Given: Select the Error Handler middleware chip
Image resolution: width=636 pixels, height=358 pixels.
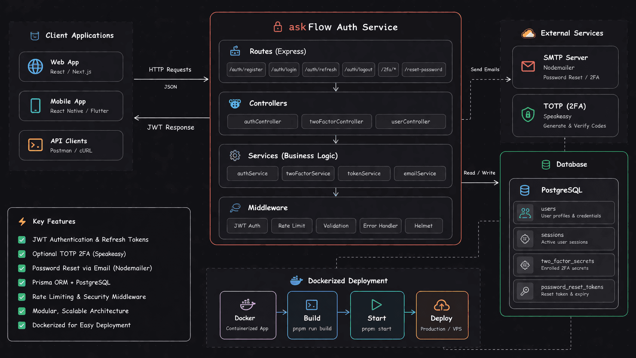Looking at the screenshot, I should pyautogui.click(x=380, y=226).
